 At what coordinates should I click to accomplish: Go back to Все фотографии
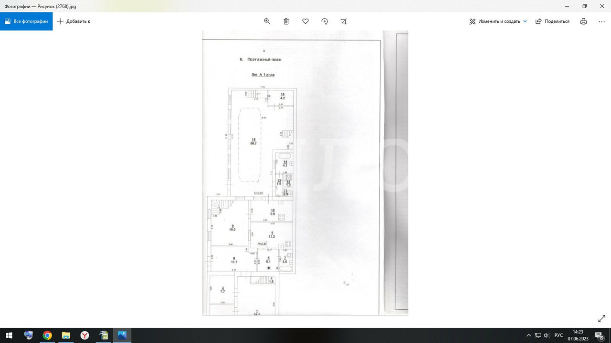[26, 21]
